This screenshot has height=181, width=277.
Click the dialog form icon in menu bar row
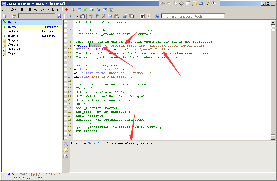pos(105,9)
